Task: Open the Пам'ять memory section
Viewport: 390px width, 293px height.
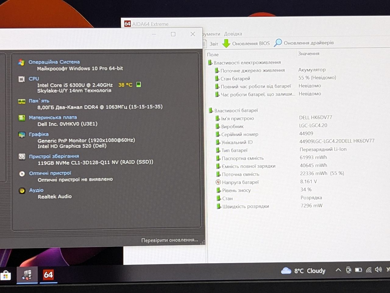Action: point(39,101)
